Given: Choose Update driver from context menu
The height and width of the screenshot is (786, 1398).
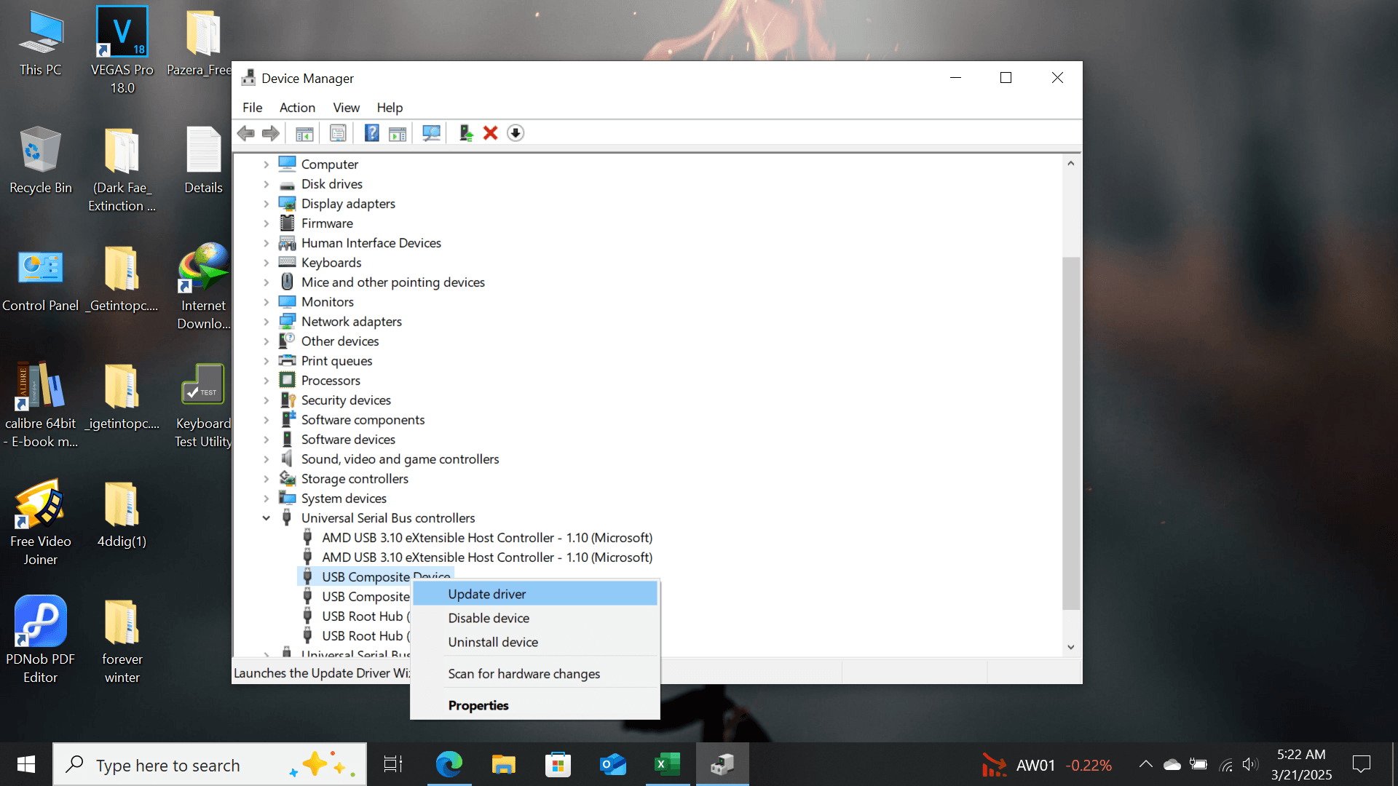Looking at the screenshot, I should tap(487, 594).
